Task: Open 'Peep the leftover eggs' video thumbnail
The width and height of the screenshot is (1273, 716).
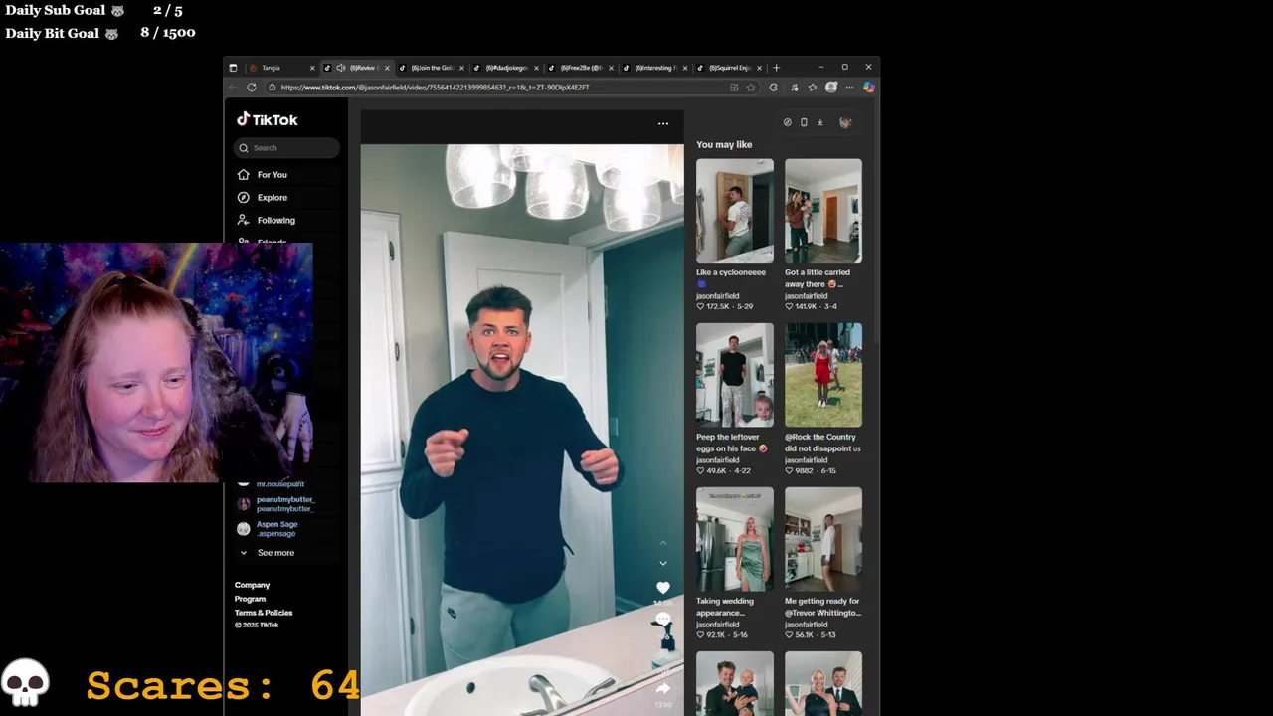Action: click(x=735, y=375)
